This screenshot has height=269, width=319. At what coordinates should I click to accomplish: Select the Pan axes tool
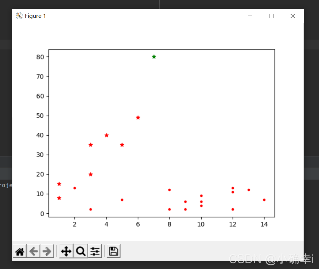[x=66, y=251]
